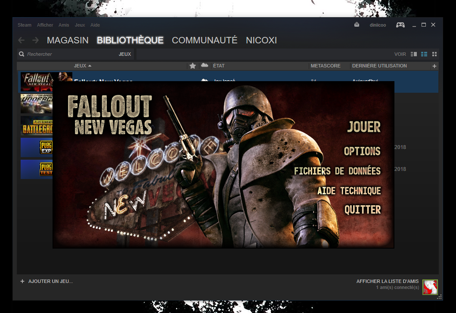The image size is (456, 313).
Task: Open the JEUX filter dropdown
Action: coord(125,54)
